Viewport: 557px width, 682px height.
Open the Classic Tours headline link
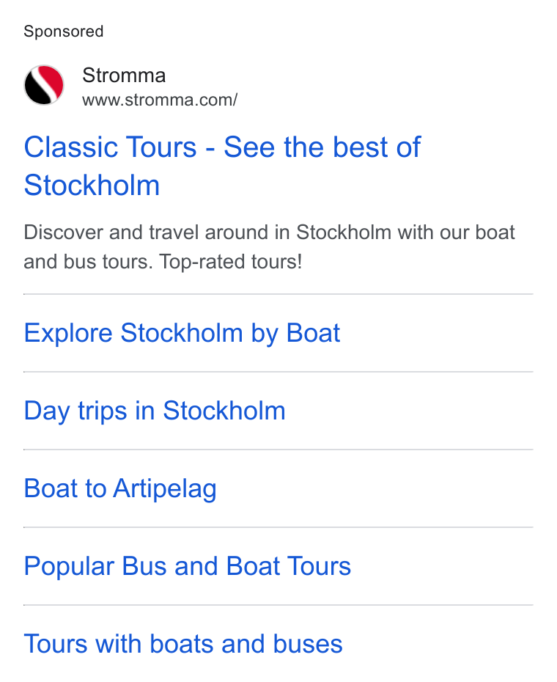click(222, 166)
